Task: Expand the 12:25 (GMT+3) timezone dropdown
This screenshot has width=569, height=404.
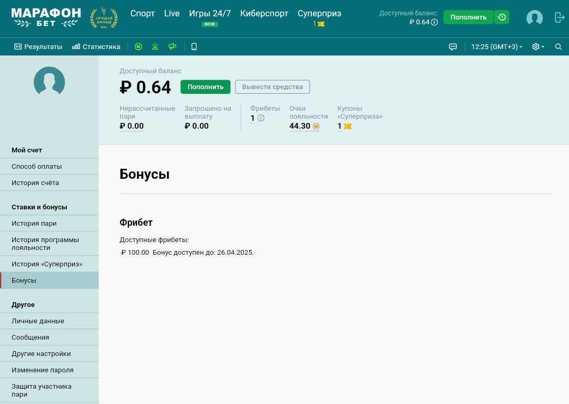Action: 497,46
